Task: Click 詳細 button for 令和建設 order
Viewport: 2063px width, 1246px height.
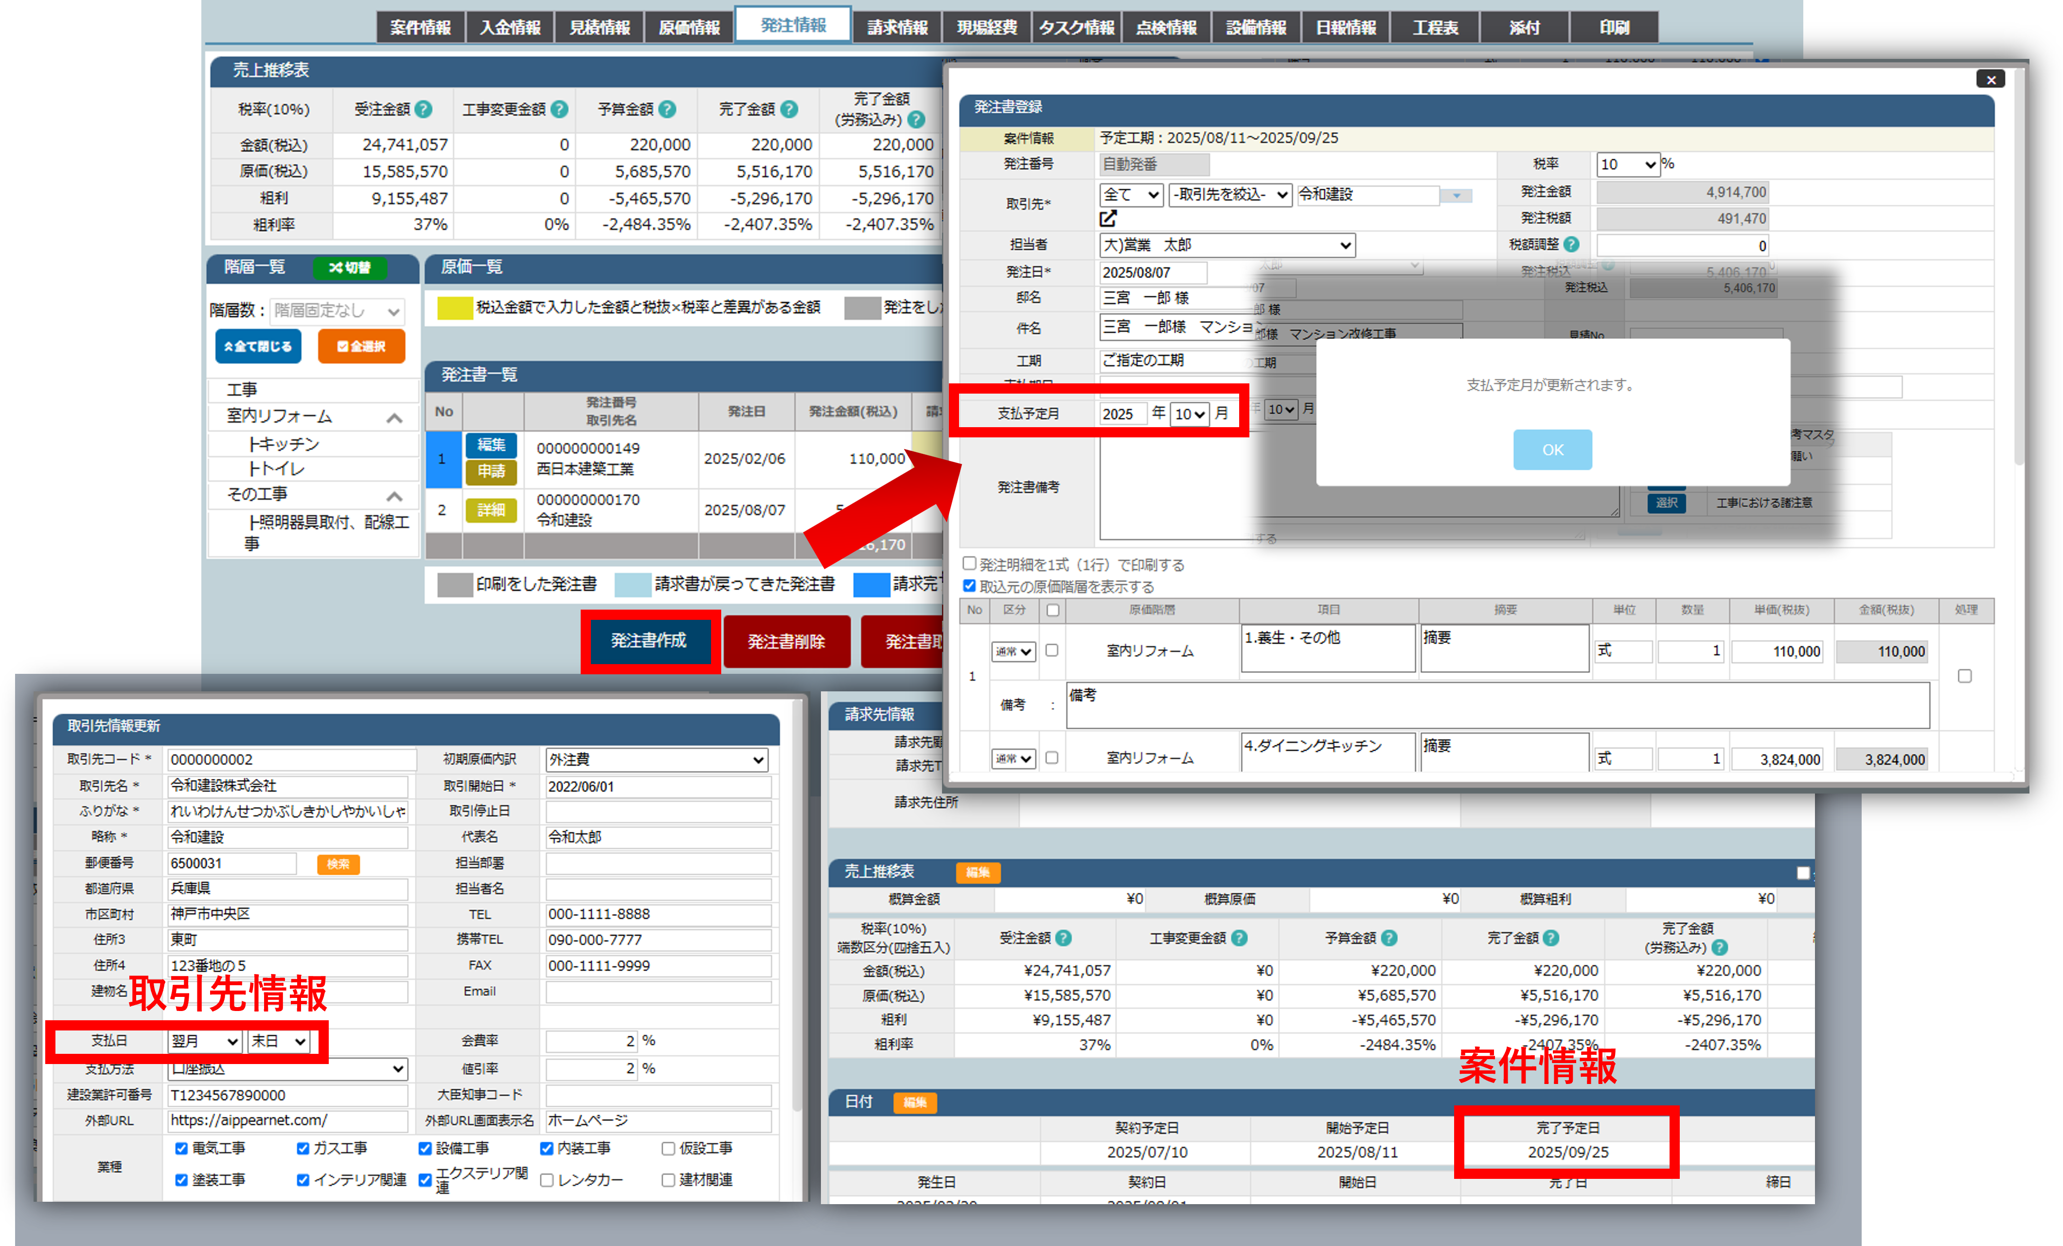Action: [x=492, y=510]
